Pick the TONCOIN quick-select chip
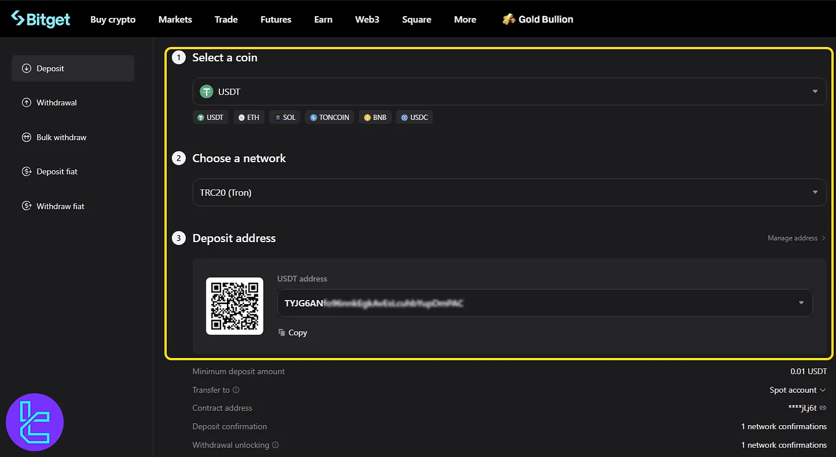Screen dimensions: 836x457 click(329, 117)
